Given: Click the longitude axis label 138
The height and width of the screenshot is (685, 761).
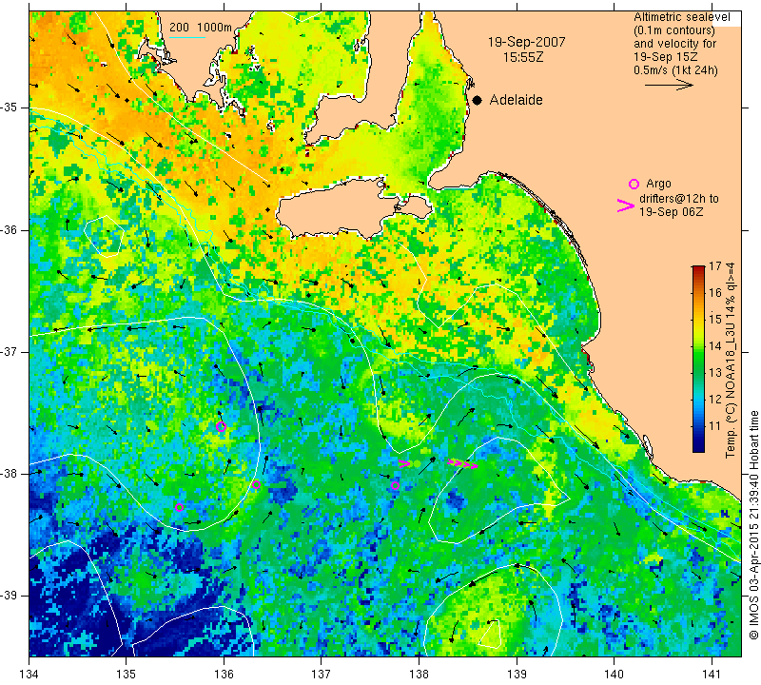Looking at the screenshot, I should point(419,675).
